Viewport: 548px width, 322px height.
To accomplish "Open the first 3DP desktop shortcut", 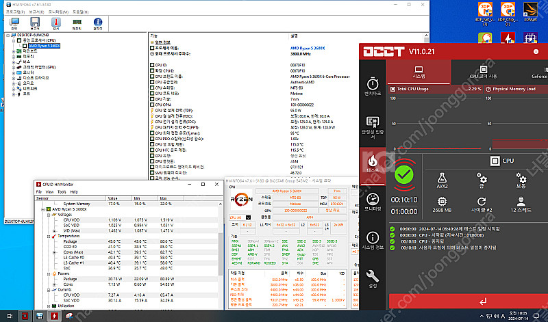I will [485, 12].
